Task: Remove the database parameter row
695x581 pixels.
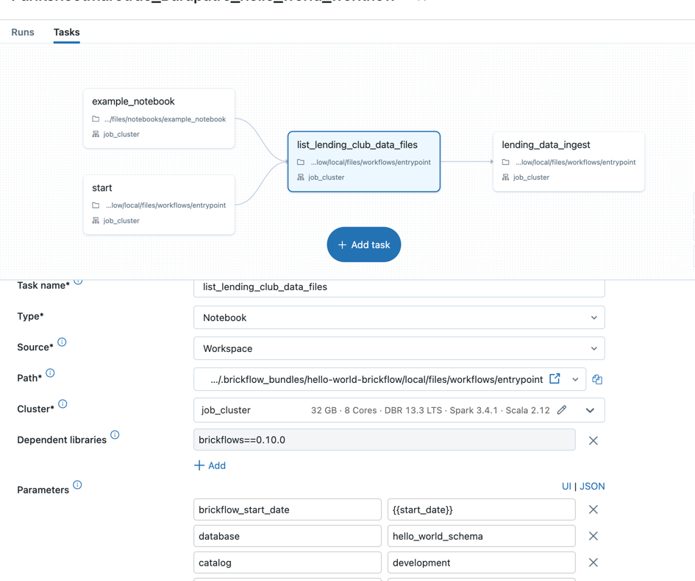Action: click(x=594, y=536)
